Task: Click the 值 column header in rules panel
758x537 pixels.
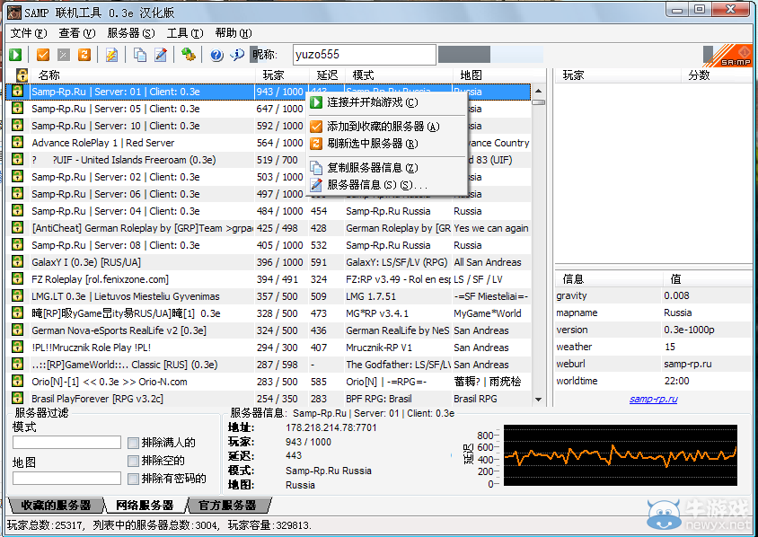Action: coord(707,279)
